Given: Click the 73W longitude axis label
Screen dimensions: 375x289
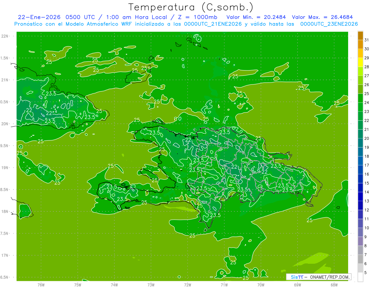Looking at the screenshot, I should (151, 285).
